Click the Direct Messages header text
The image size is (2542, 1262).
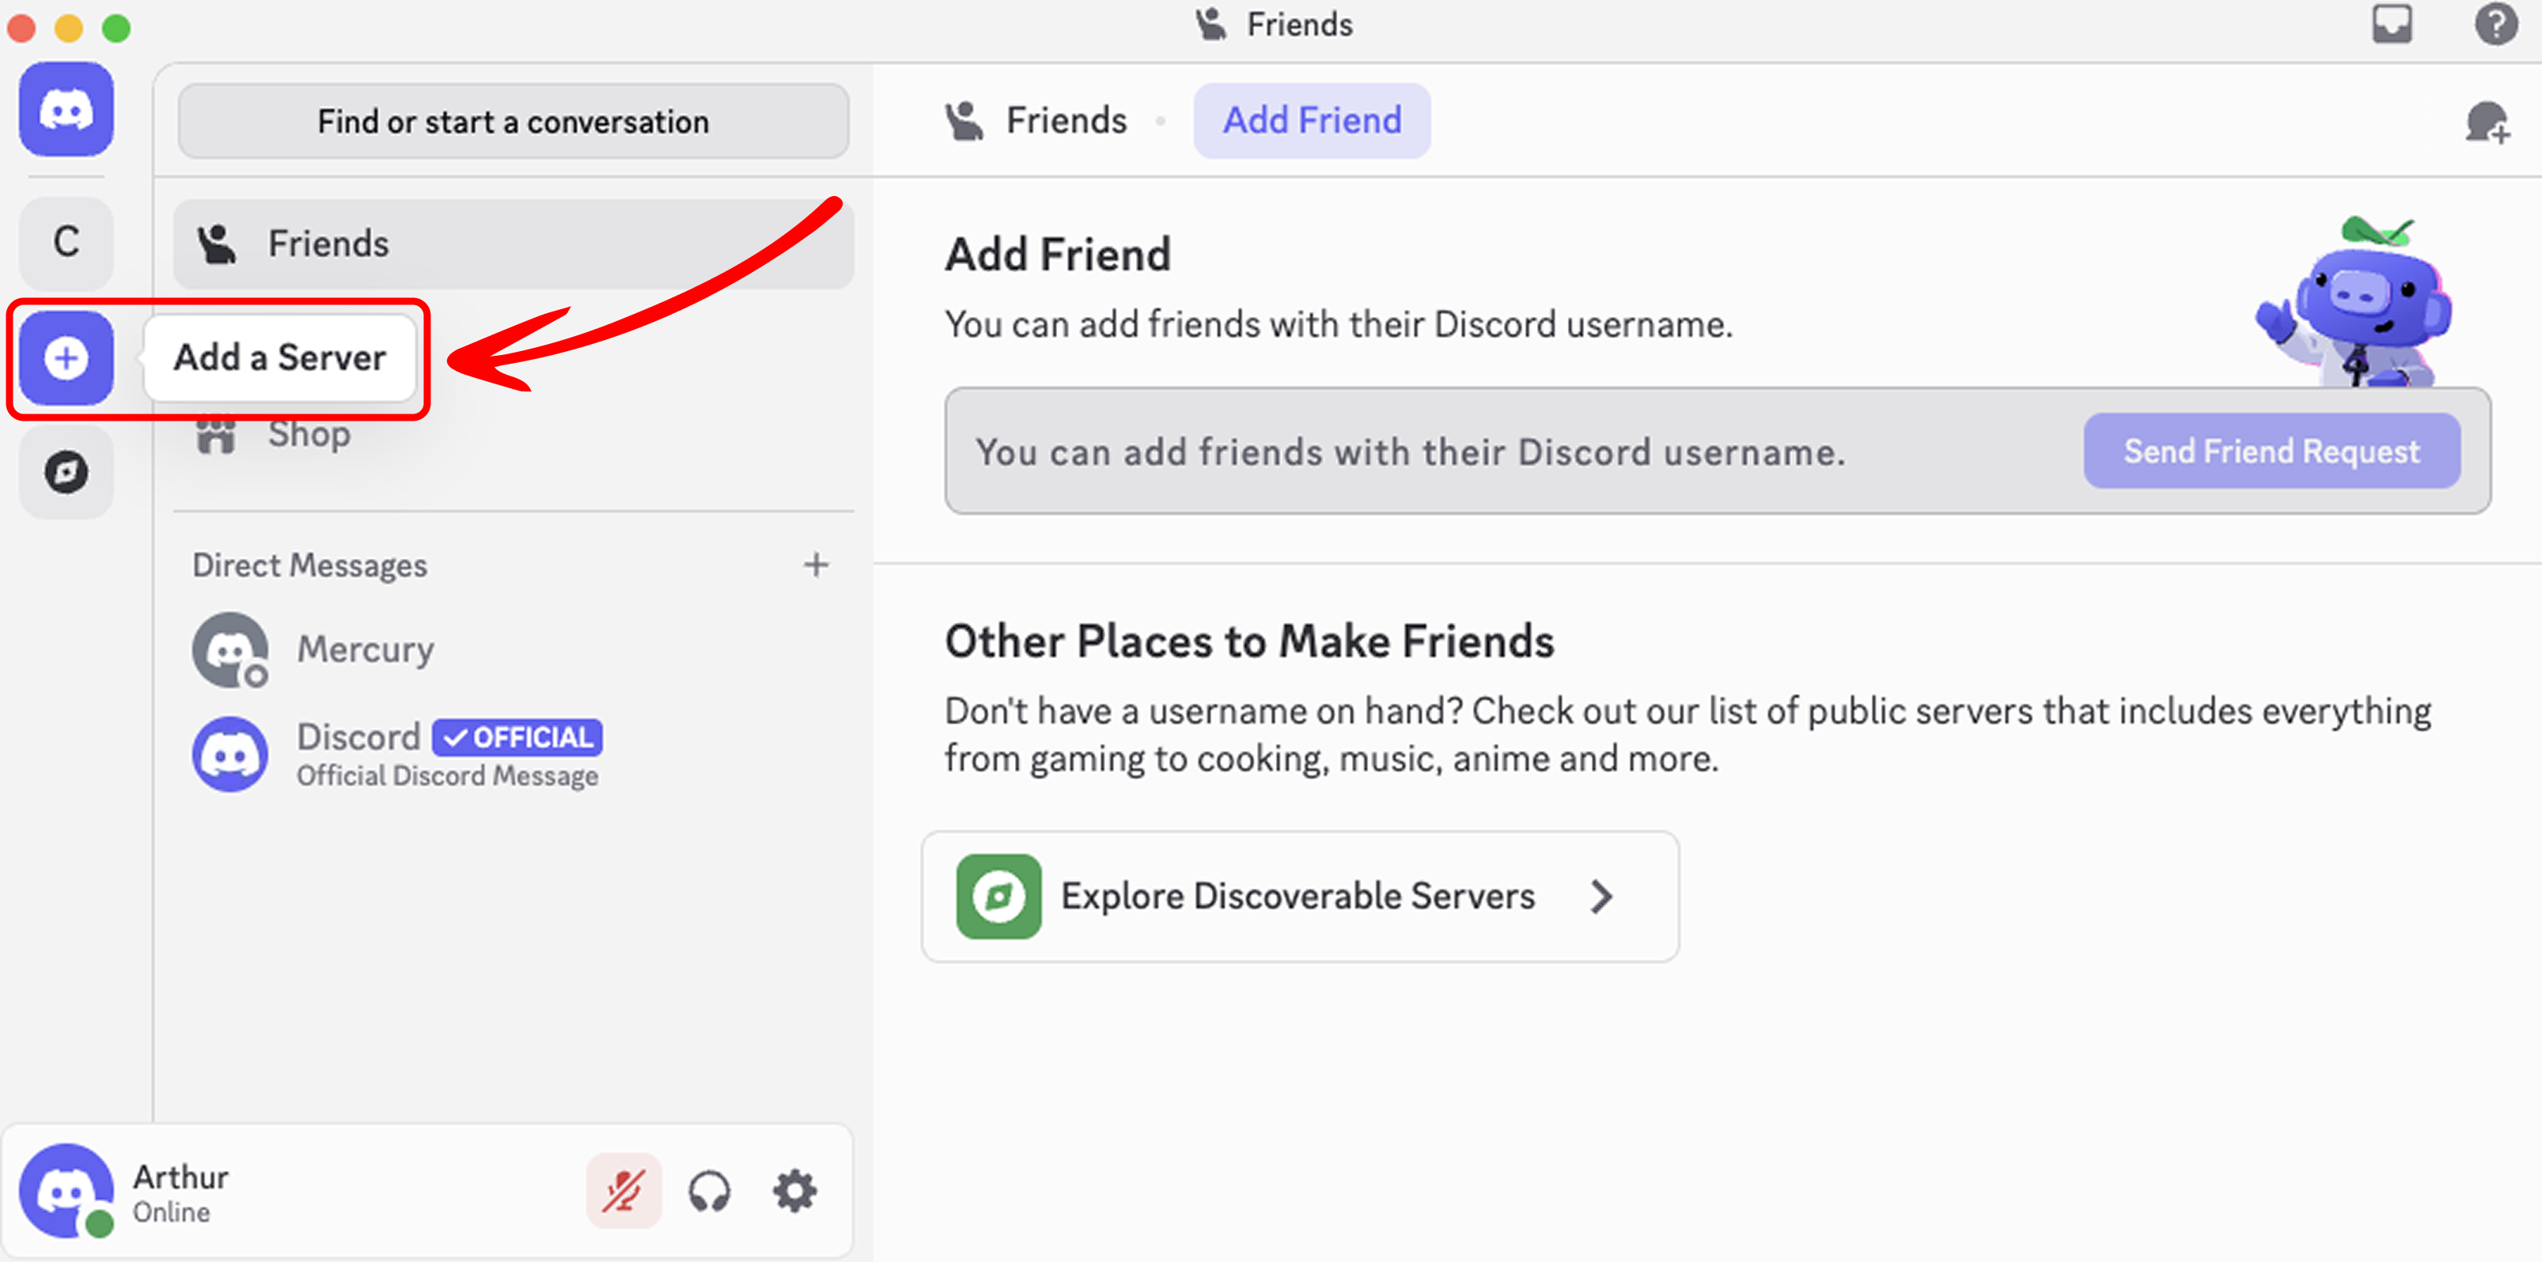[310, 565]
